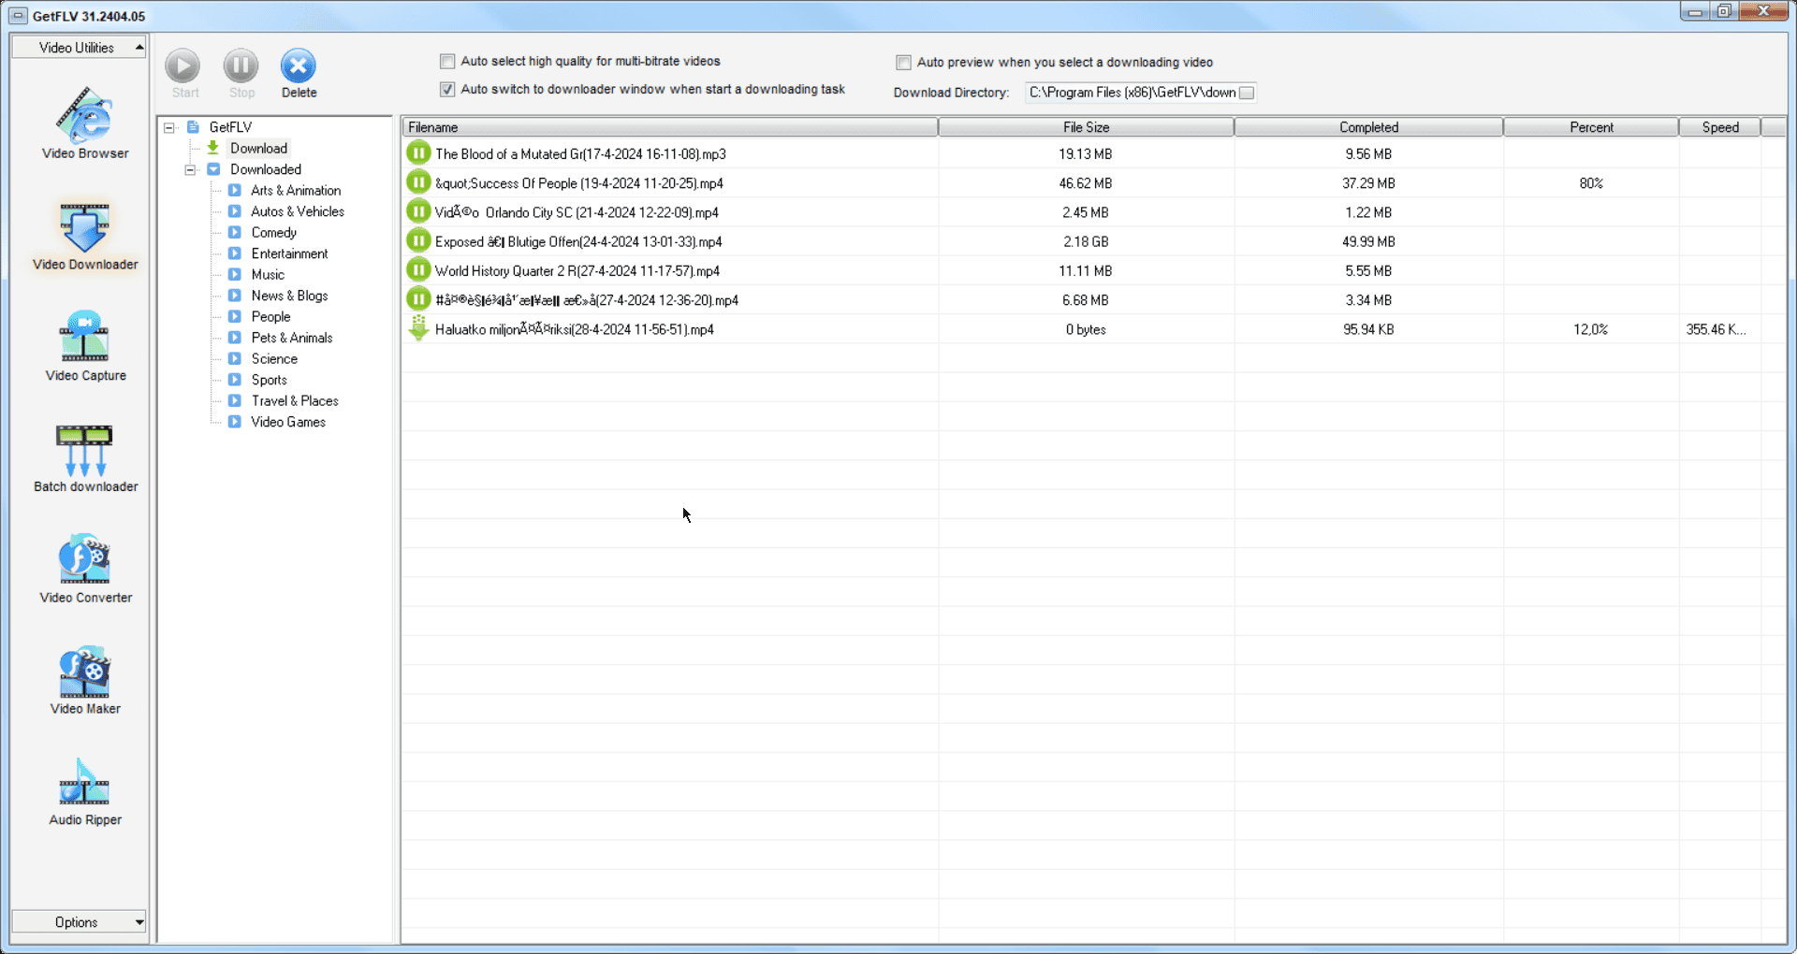Sort by Filename column header
Screen dimensions: 1797x954
tap(670, 127)
